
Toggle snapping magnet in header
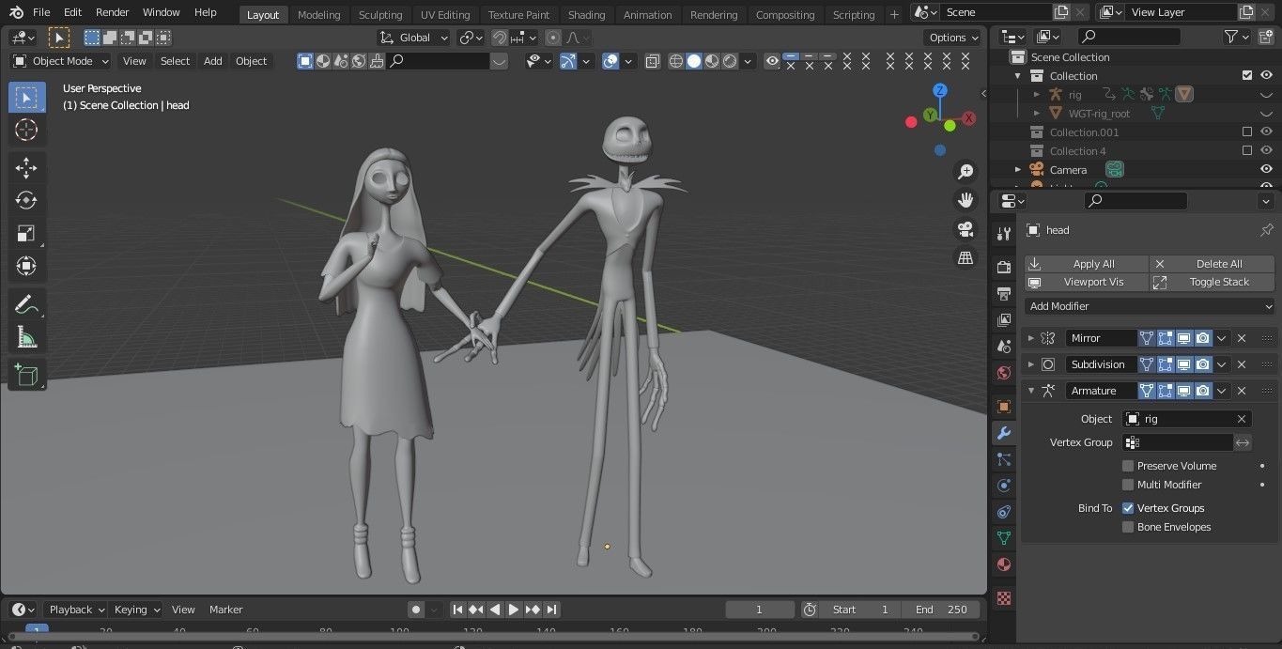(501, 38)
